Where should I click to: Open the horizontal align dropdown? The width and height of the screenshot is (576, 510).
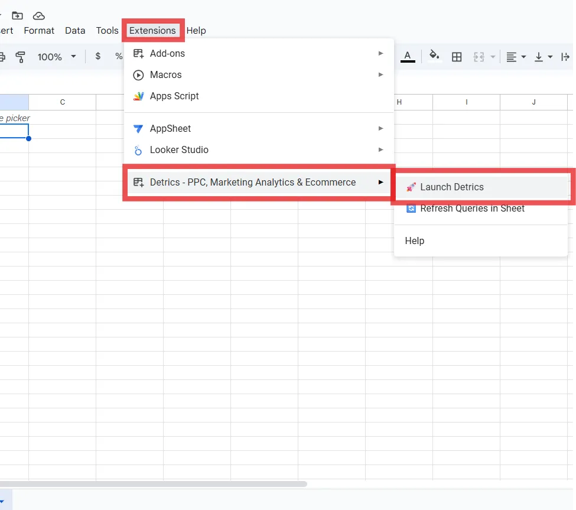[x=516, y=57]
